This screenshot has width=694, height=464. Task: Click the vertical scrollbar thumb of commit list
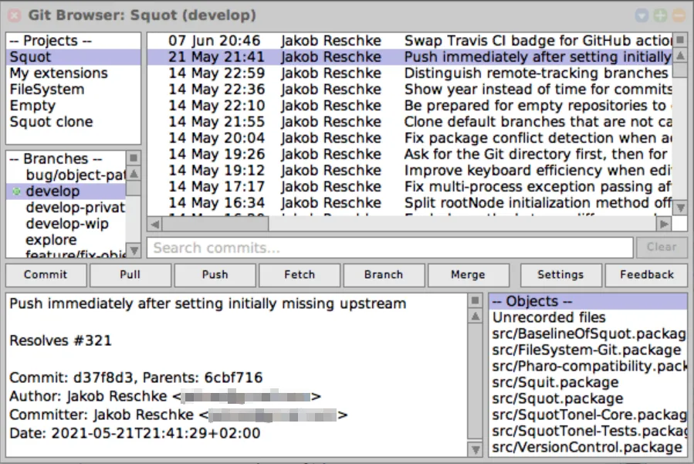(680, 70)
